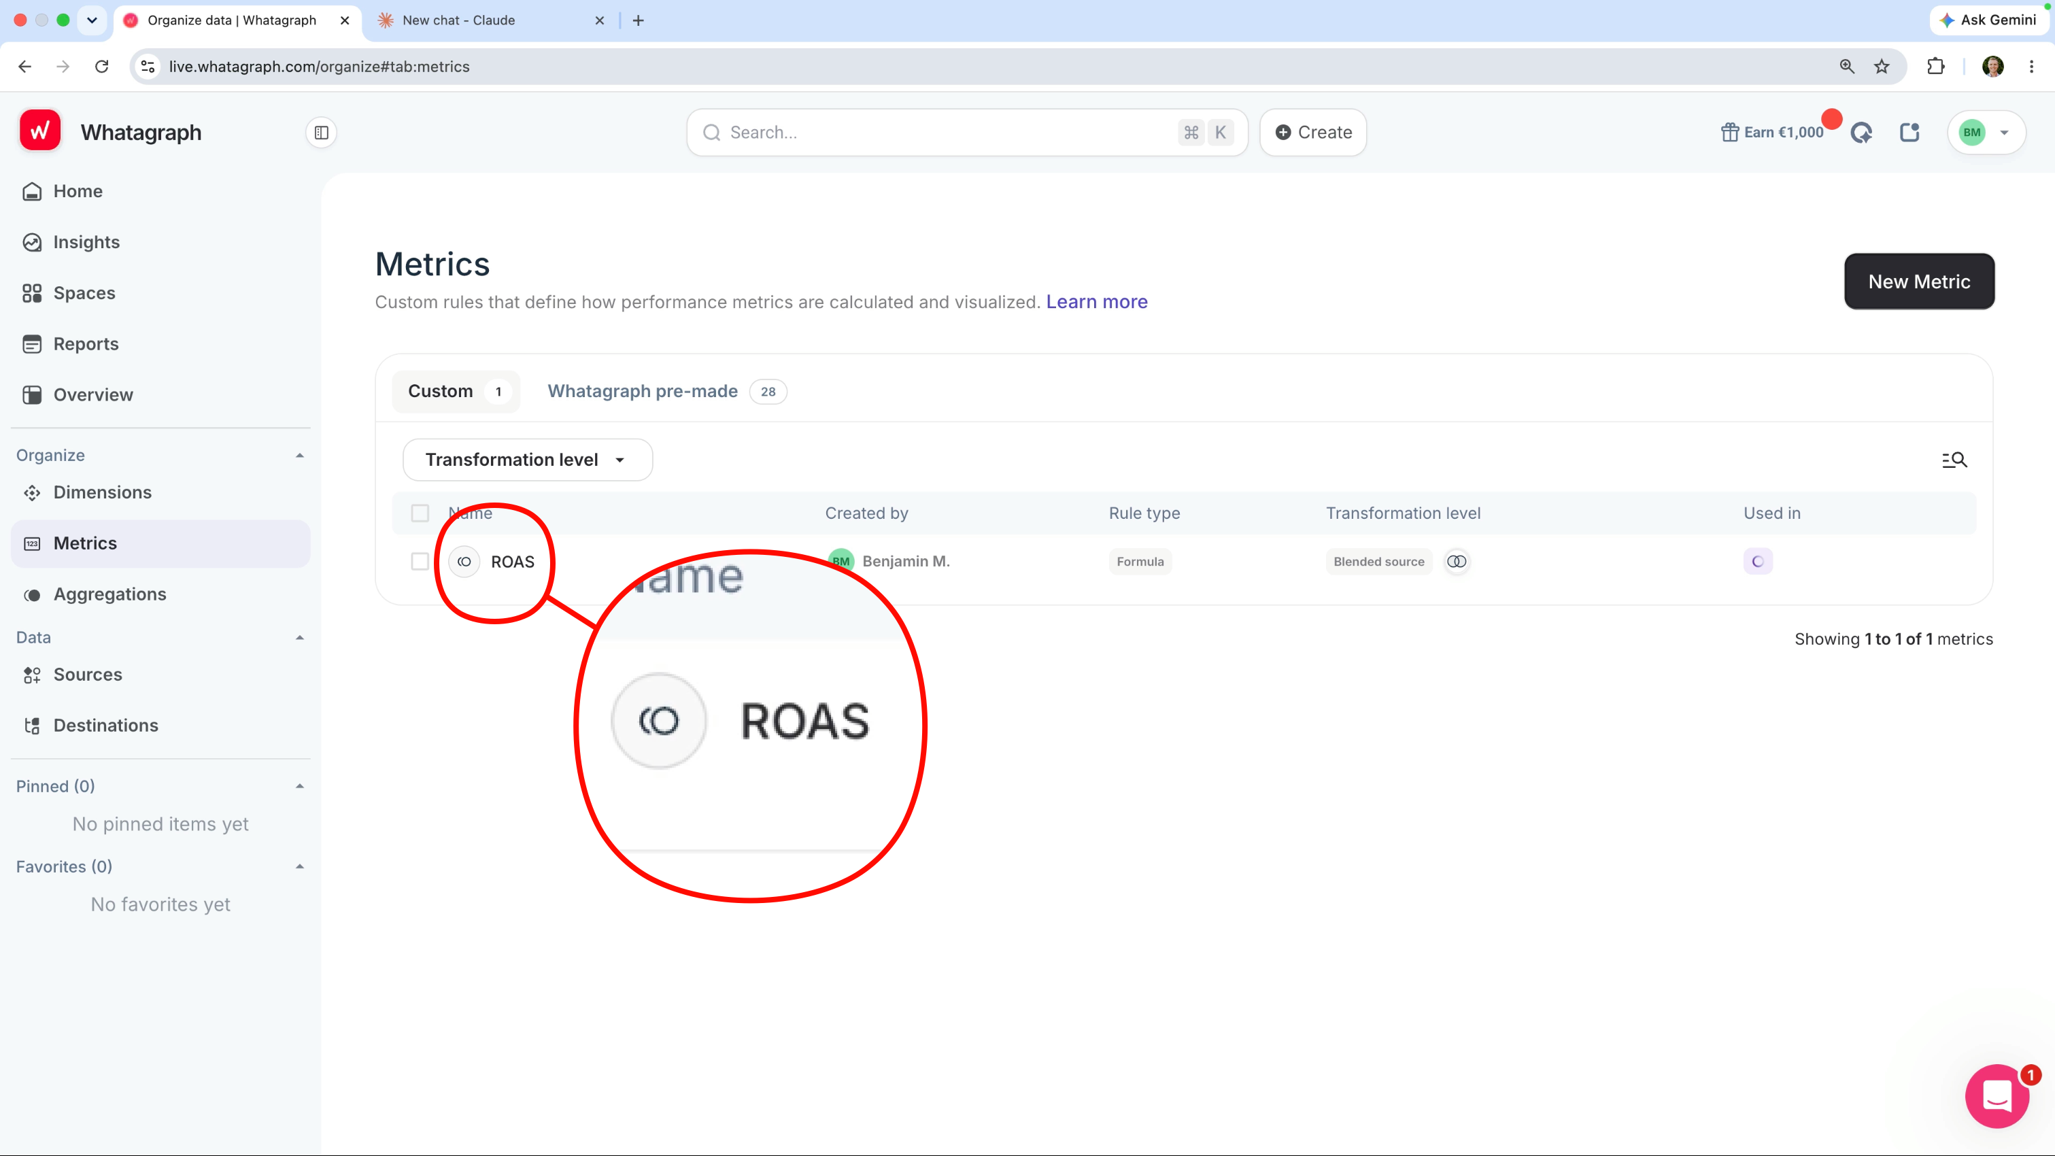The width and height of the screenshot is (2055, 1156).
Task: Sort by the Created by column header
Action: point(866,513)
